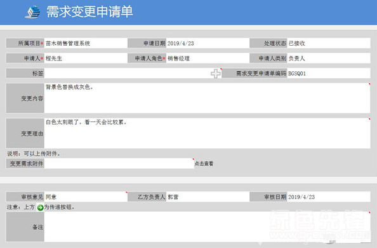The width and height of the screenshot is (377, 248).
Task: Click the 乙方负责人 field showing 郭营
Action: (x=208, y=197)
